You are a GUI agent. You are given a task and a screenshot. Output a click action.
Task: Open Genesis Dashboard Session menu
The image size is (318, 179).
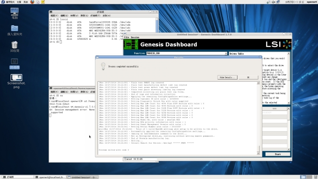135,37
